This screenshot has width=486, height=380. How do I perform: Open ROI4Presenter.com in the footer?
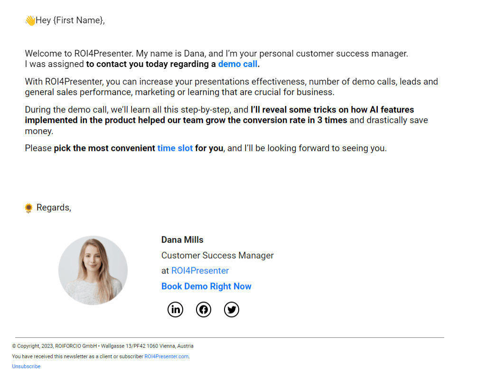point(166,356)
